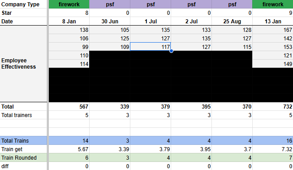Select the Star value 8 cell

[69, 13]
